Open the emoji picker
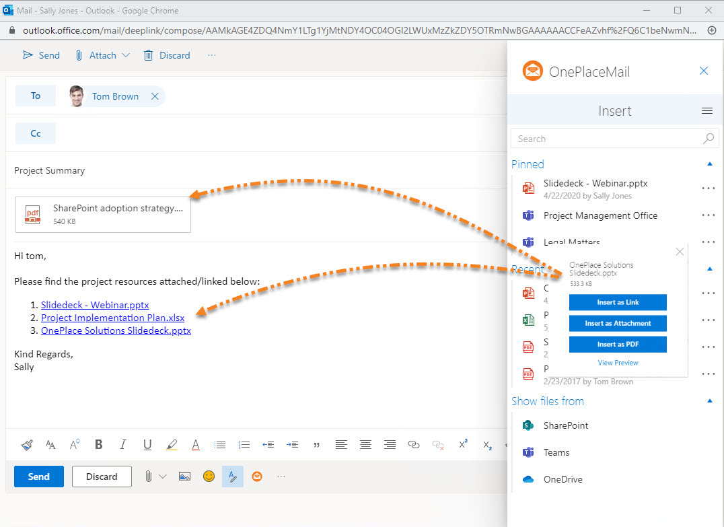Viewport: 724px width, 527px height. click(209, 477)
